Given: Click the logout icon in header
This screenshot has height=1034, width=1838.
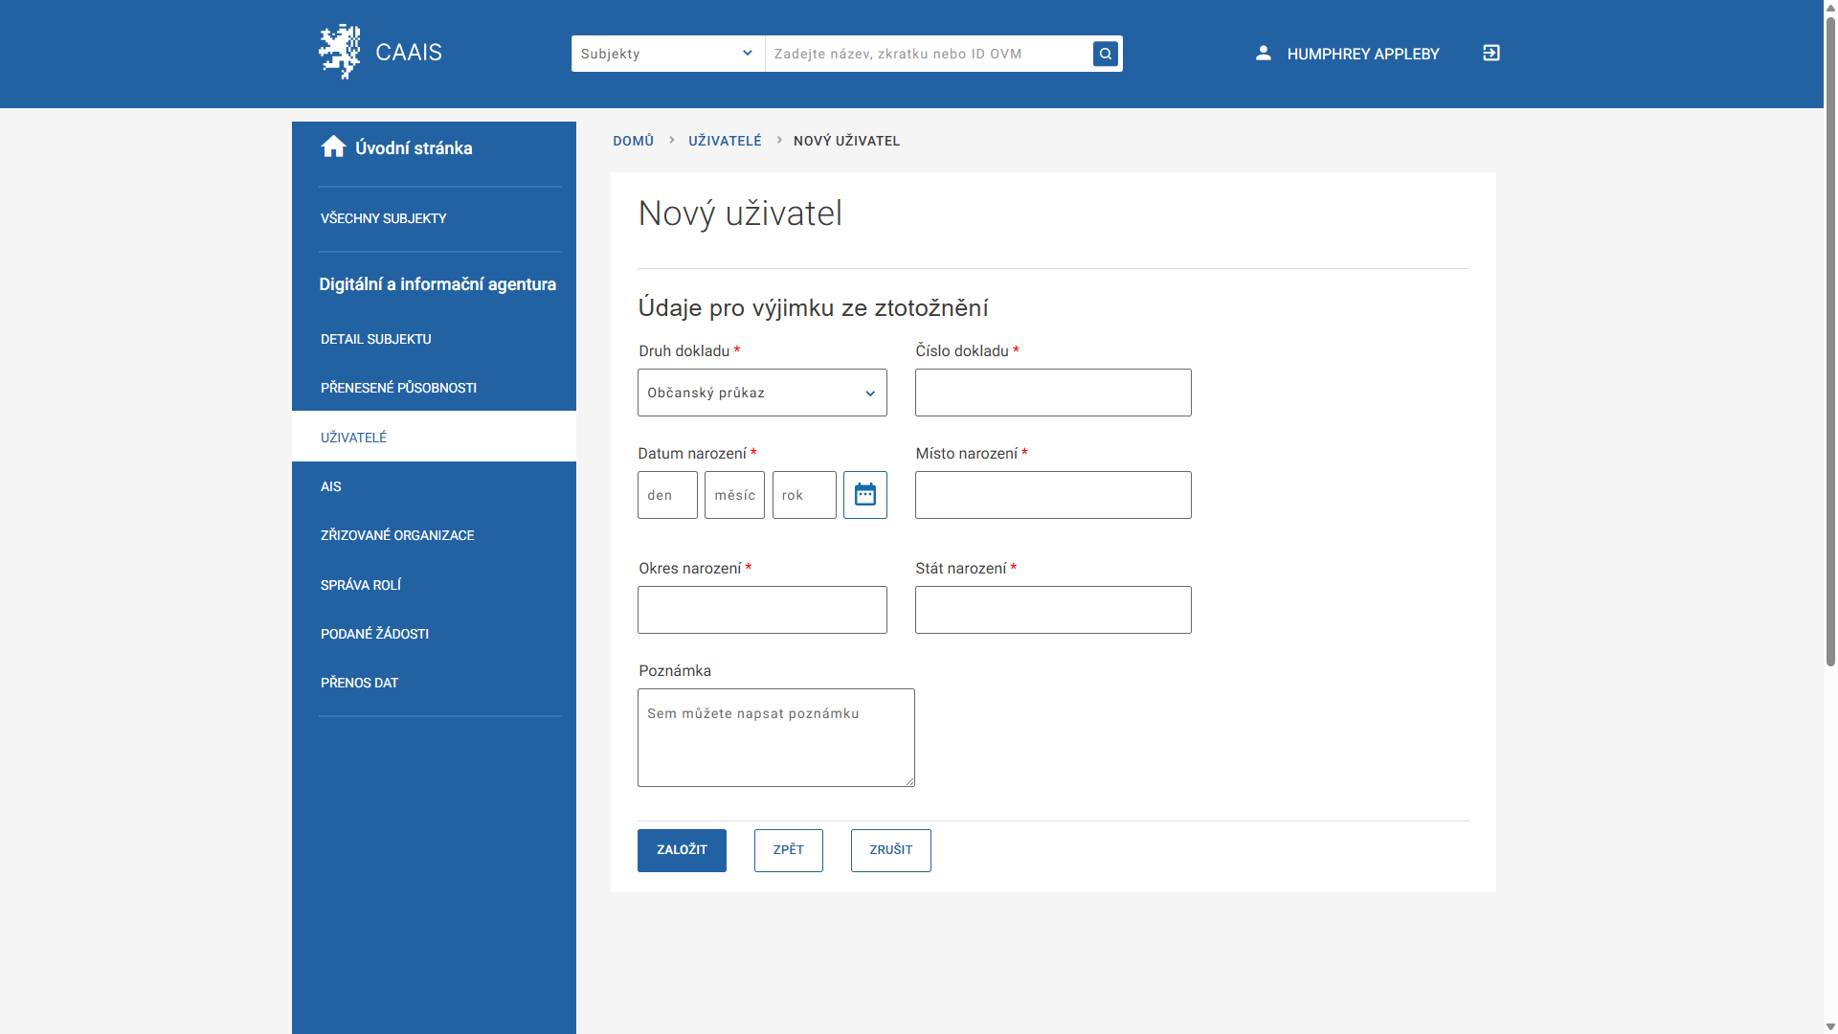Looking at the screenshot, I should tap(1491, 54).
